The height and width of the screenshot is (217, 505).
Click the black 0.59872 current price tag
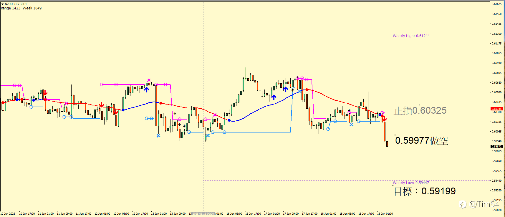[496, 147]
